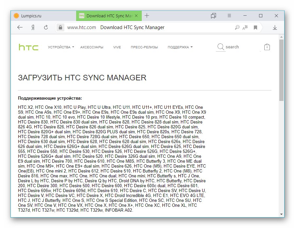Click the text HTC Droid Incredible 4G
The height and width of the screenshot is (228, 295).
click(x=128, y=195)
